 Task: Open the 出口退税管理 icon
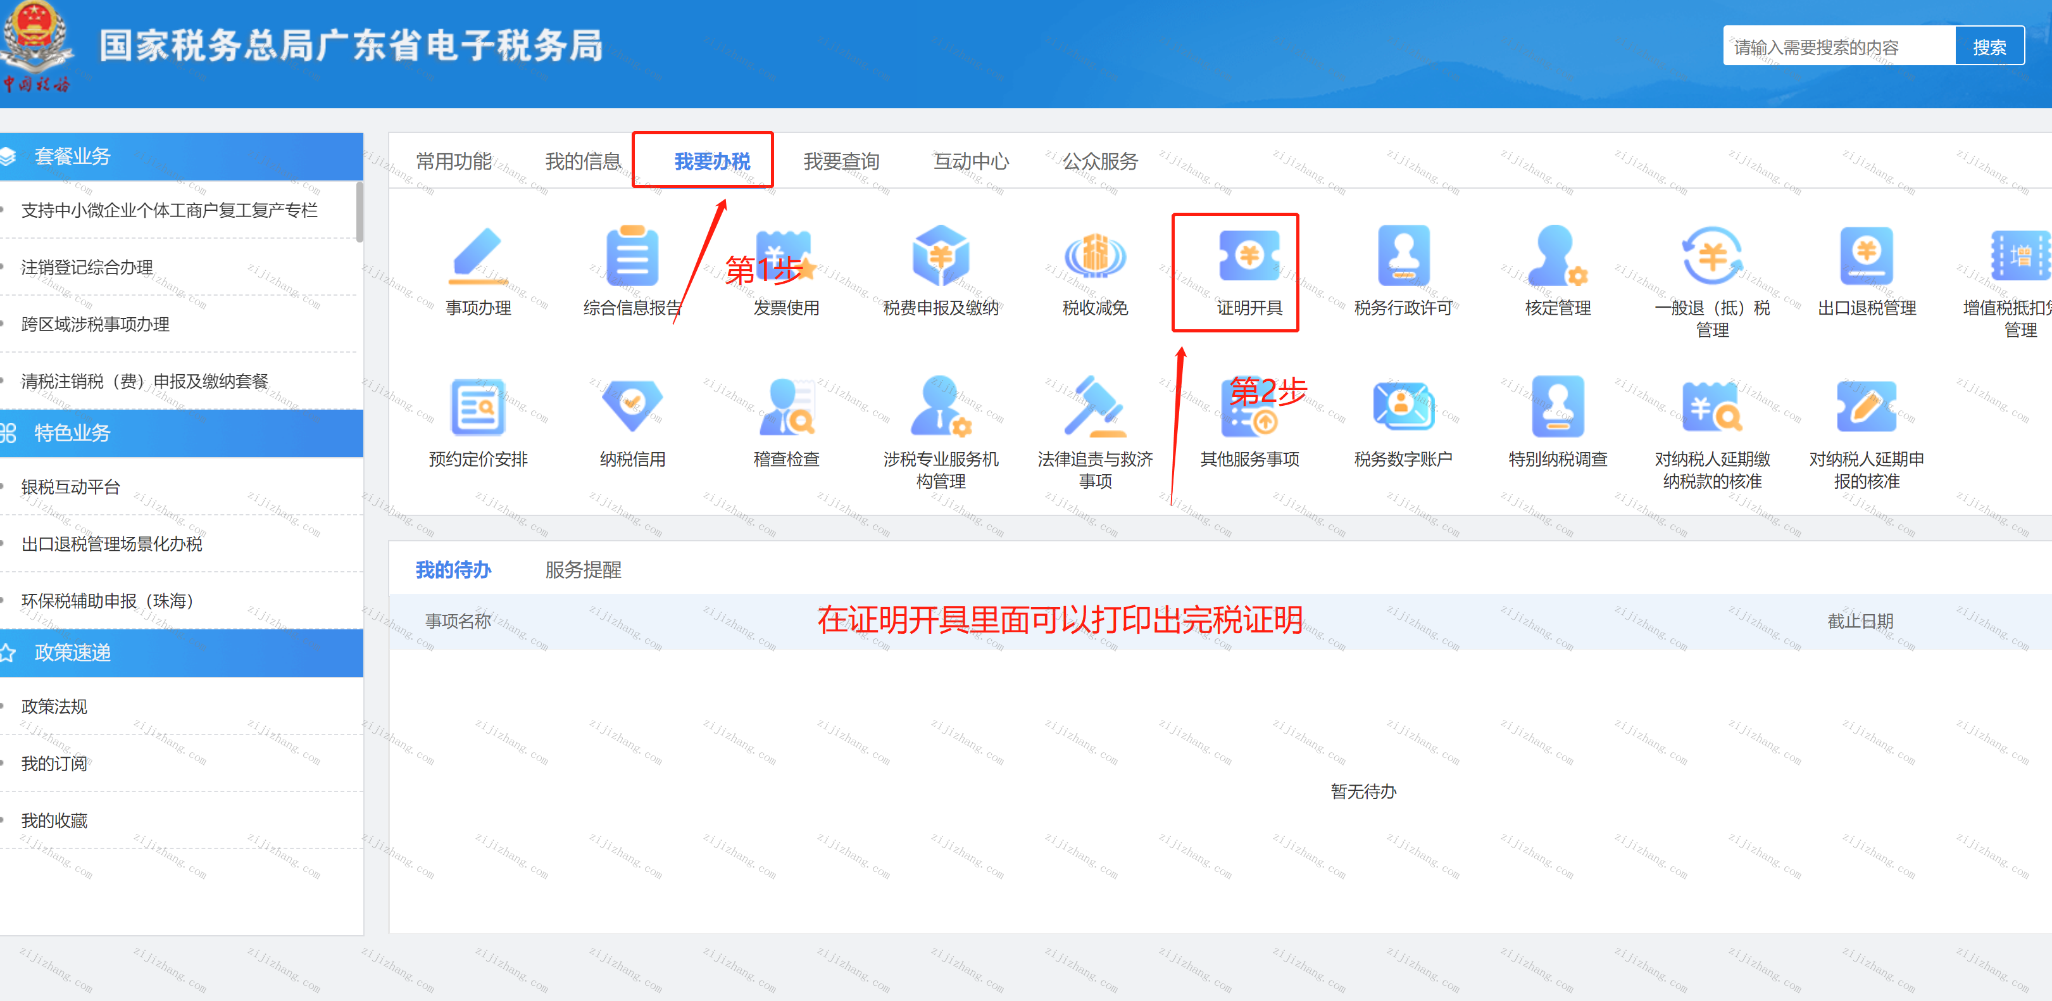(x=1867, y=256)
